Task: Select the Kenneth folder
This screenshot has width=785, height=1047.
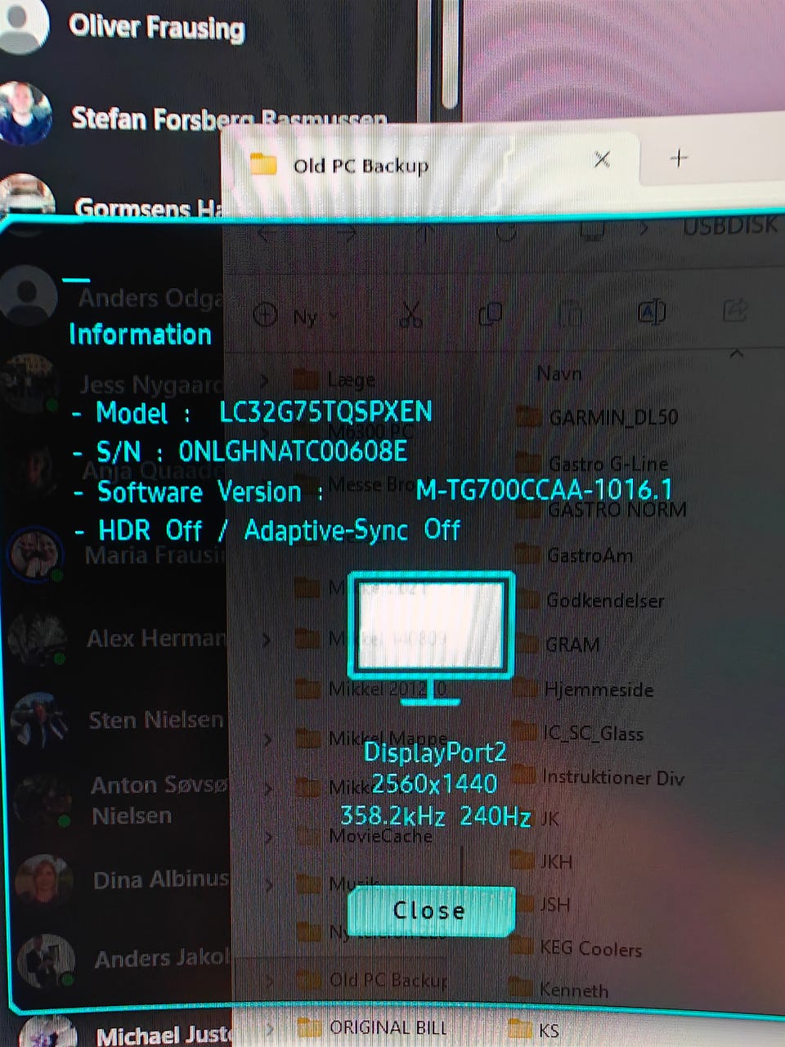Action: click(573, 991)
